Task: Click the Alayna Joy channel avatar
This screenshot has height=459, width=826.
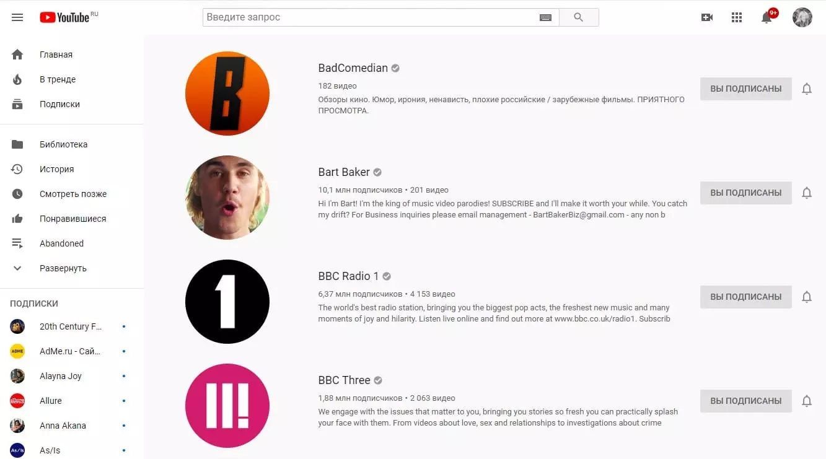Action: (17, 376)
